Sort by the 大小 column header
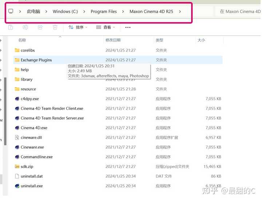Image resolution: width=262 pixels, height=201 pixels. 201,40
